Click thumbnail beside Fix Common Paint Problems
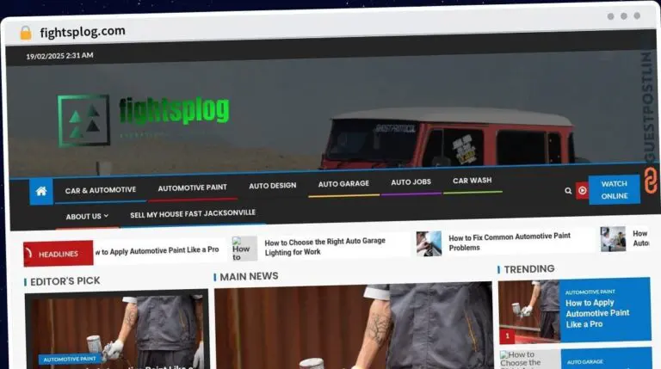 [x=429, y=243]
